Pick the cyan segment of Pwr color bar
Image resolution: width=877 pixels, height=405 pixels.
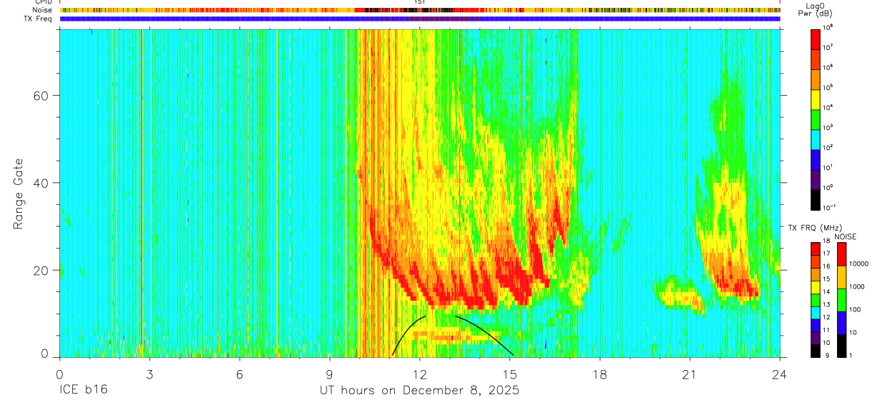[816, 139]
